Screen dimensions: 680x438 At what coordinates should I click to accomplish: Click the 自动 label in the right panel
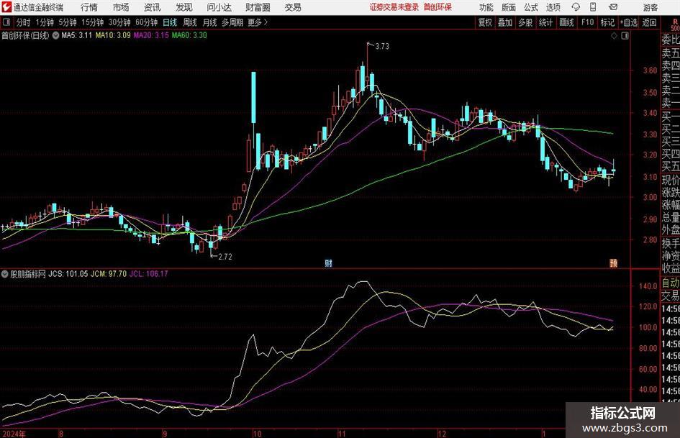pos(671,283)
